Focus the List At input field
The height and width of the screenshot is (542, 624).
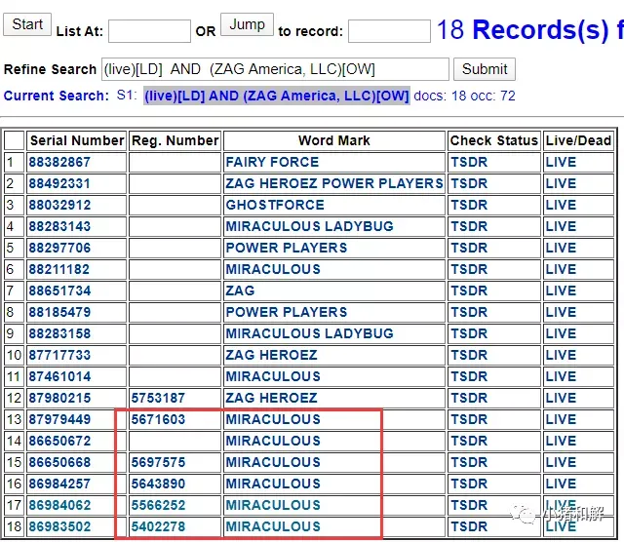pos(149,31)
